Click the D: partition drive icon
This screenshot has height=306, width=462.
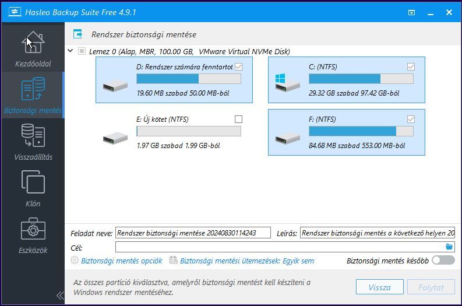pos(115,86)
